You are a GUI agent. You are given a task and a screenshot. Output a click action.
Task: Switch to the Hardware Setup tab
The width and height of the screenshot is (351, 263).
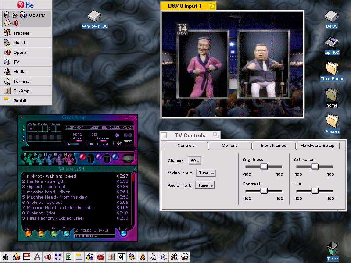pos(317,146)
